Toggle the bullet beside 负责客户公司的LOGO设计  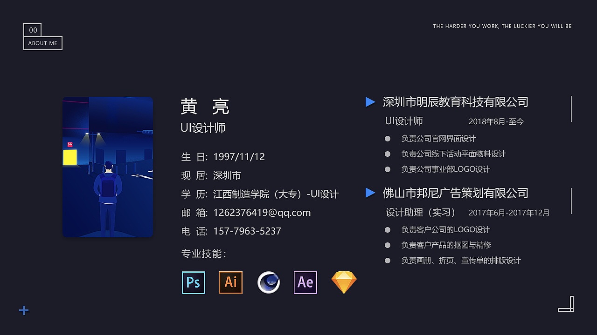388,229
